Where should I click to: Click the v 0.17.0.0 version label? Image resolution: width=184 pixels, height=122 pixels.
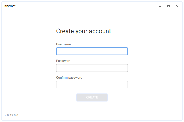point(12,115)
